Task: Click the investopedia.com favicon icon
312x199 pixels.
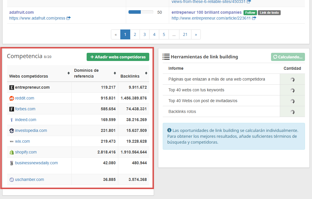Action: [12, 130]
